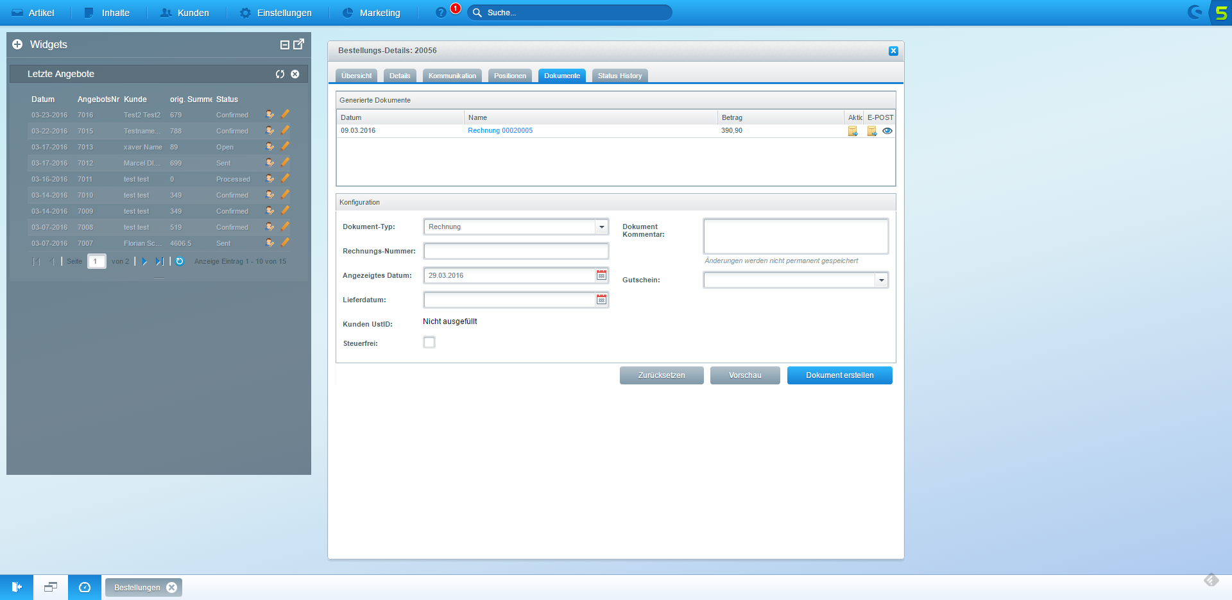Viewport: 1232px width, 600px height.
Task: Edit offer 7007 with pencil icon
Action: [x=285, y=243]
